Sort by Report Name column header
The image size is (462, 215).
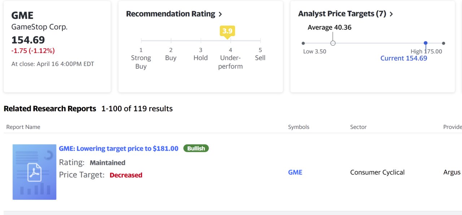(x=23, y=127)
